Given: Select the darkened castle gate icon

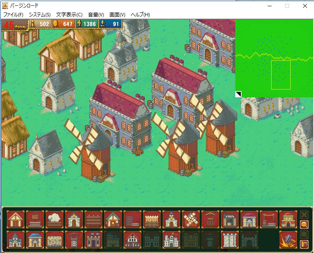Looking at the screenshot, I should click(249, 240).
